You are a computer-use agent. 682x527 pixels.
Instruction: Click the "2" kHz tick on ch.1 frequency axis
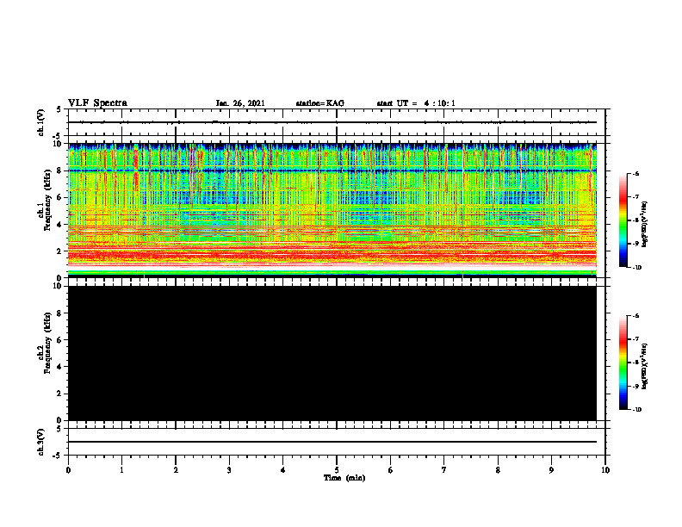coord(60,251)
